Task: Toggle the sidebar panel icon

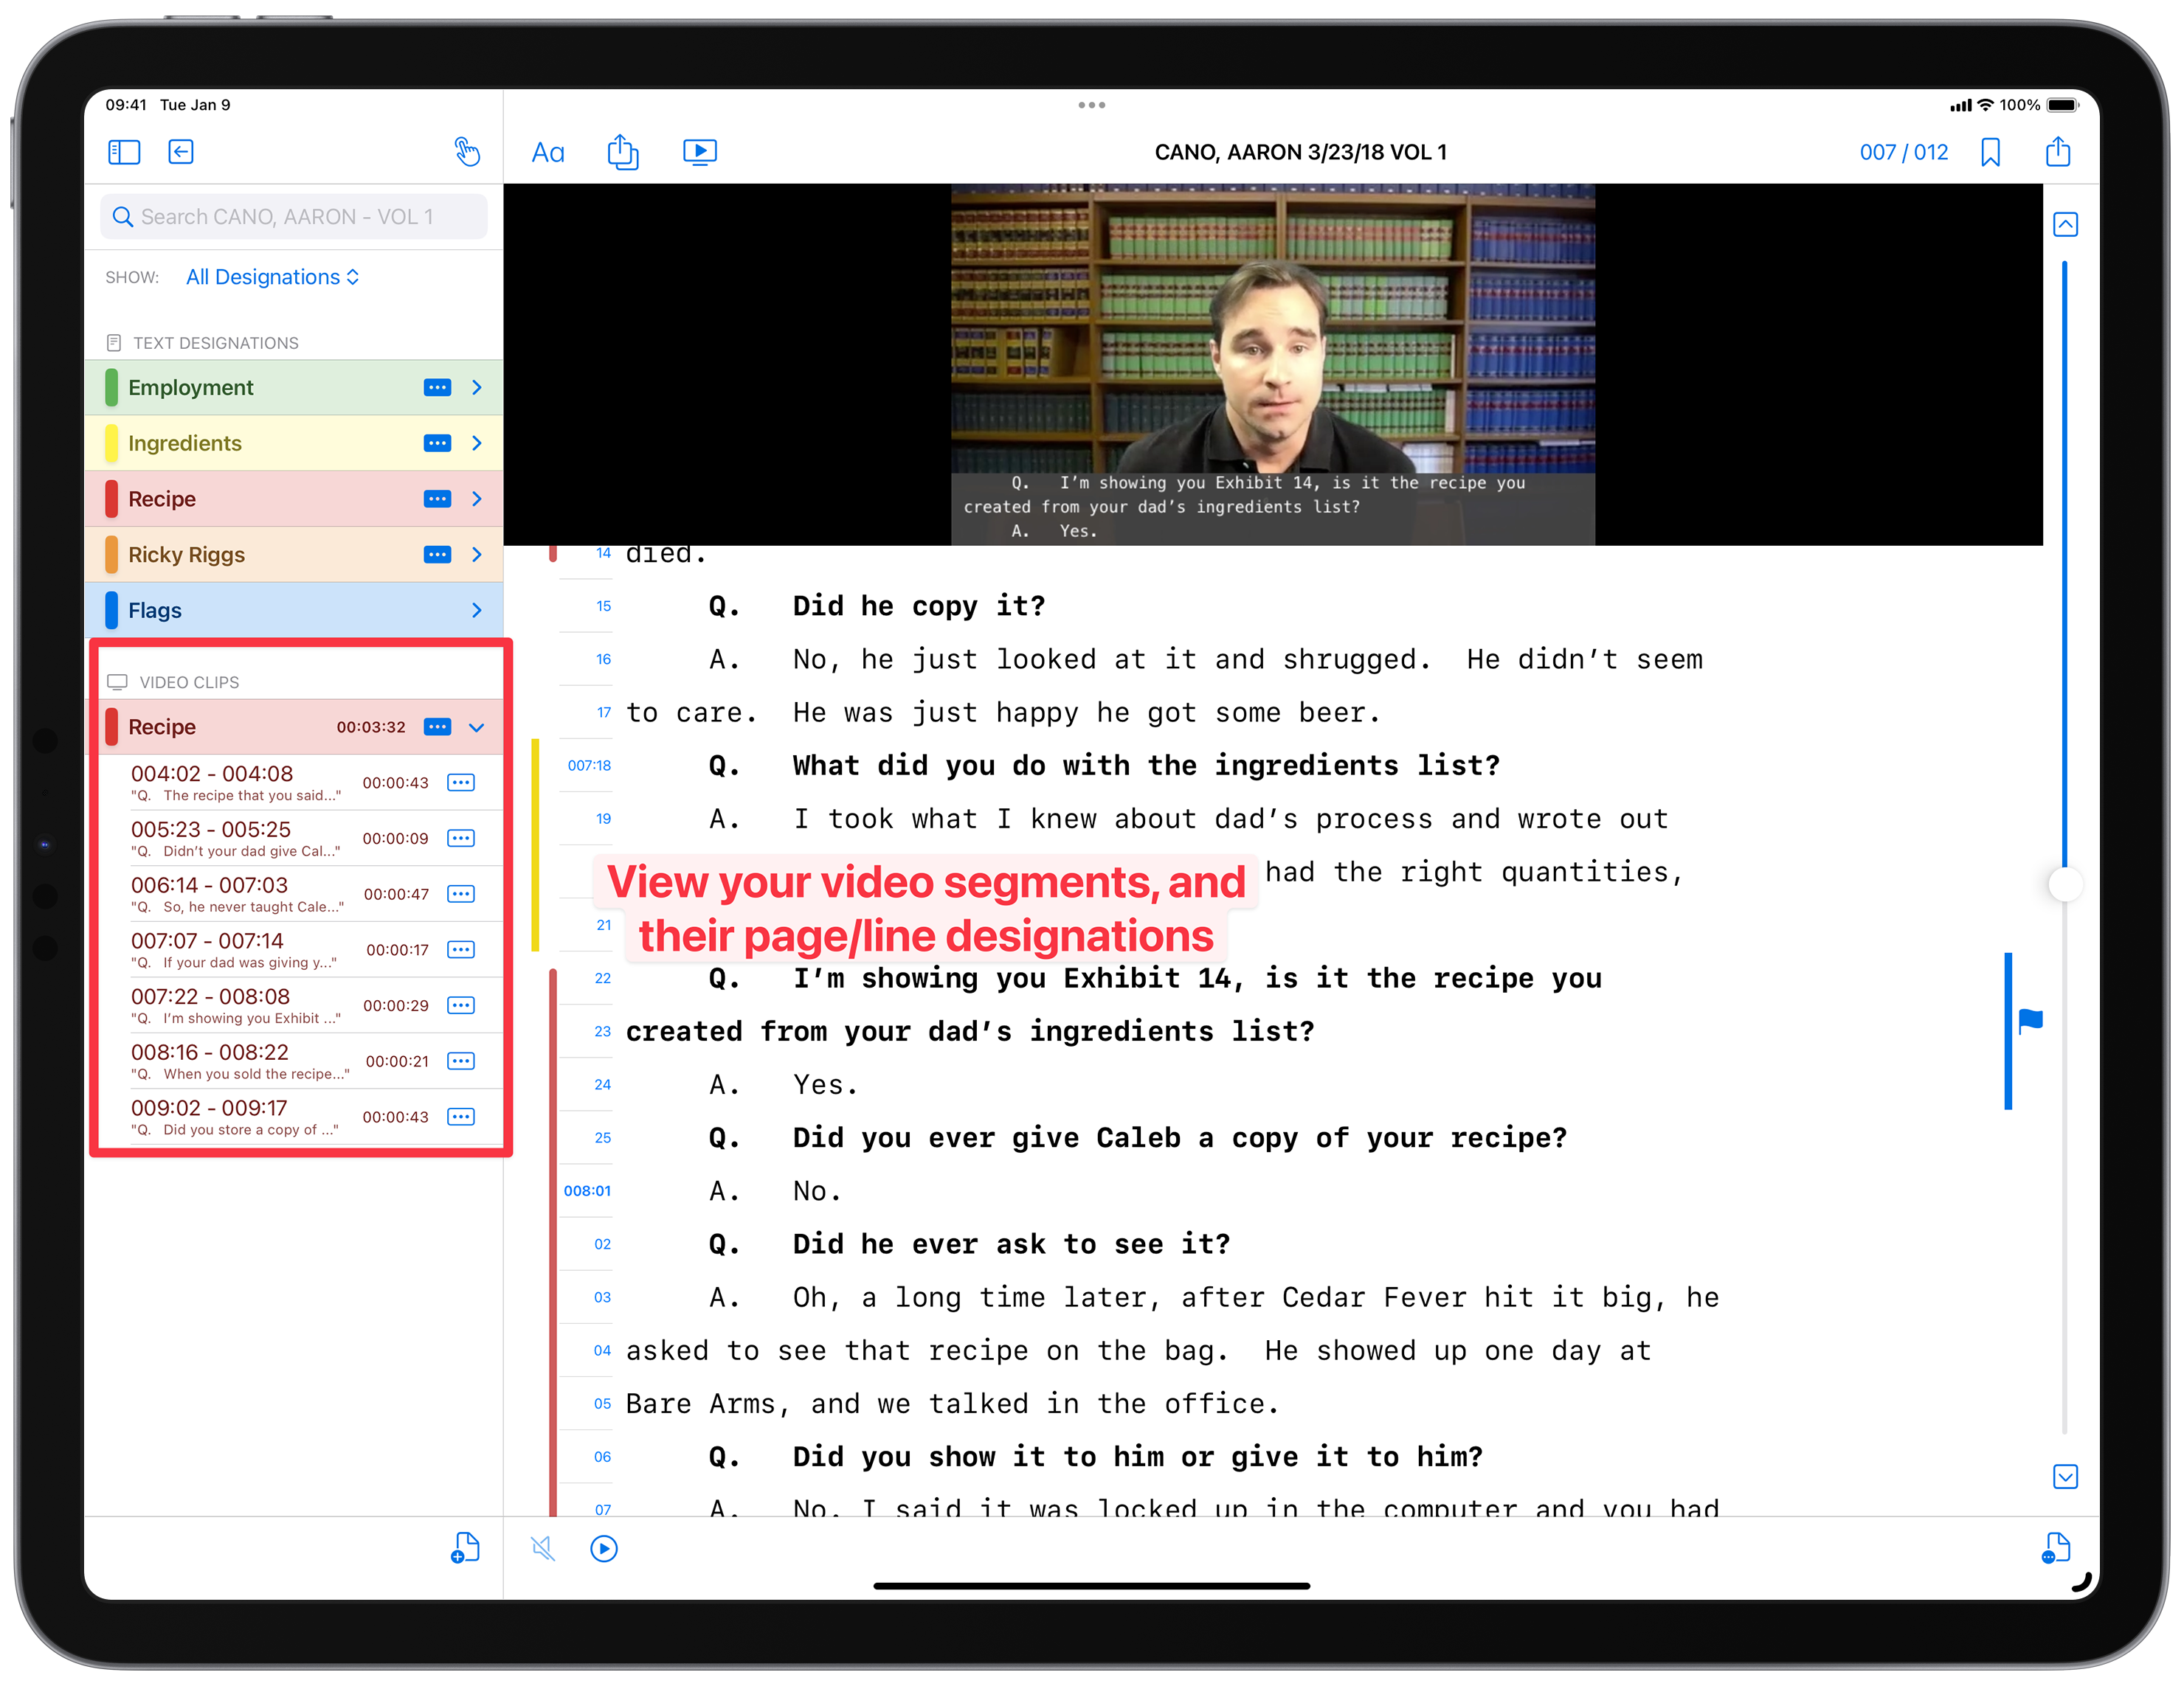Action: pyautogui.click(x=124, y=152)
